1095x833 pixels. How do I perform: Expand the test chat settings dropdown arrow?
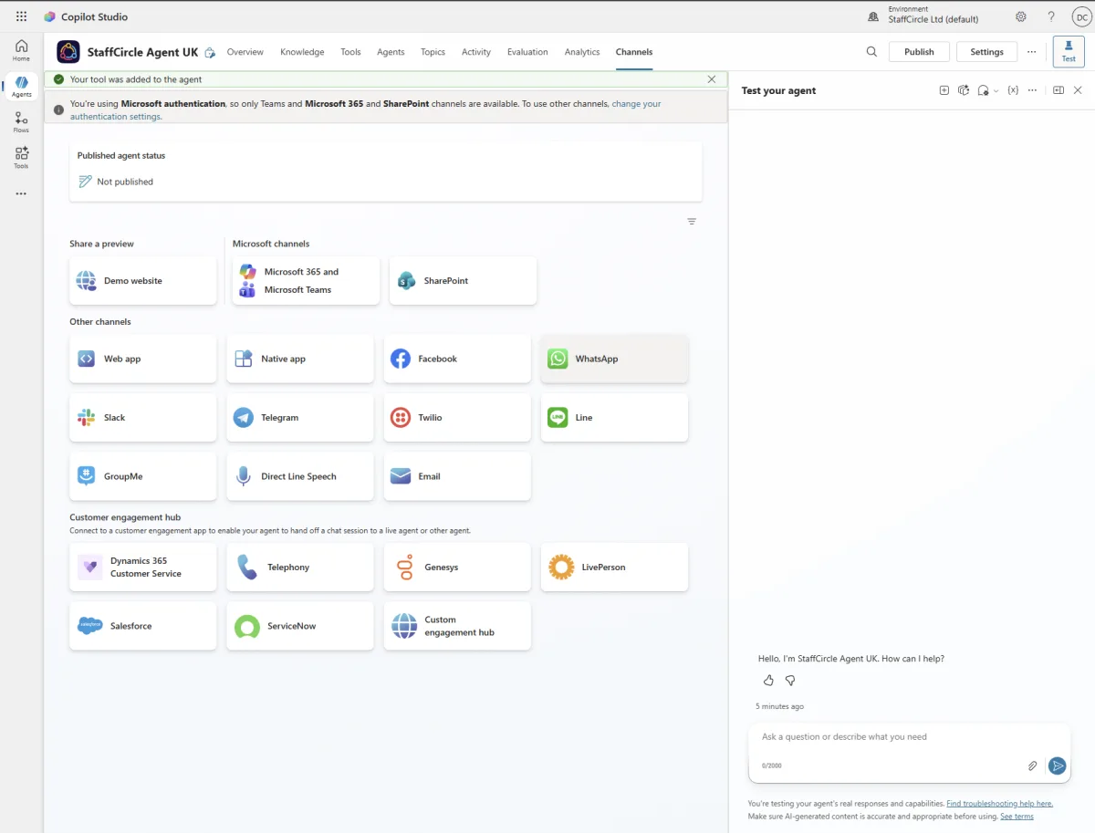point(996,91)
